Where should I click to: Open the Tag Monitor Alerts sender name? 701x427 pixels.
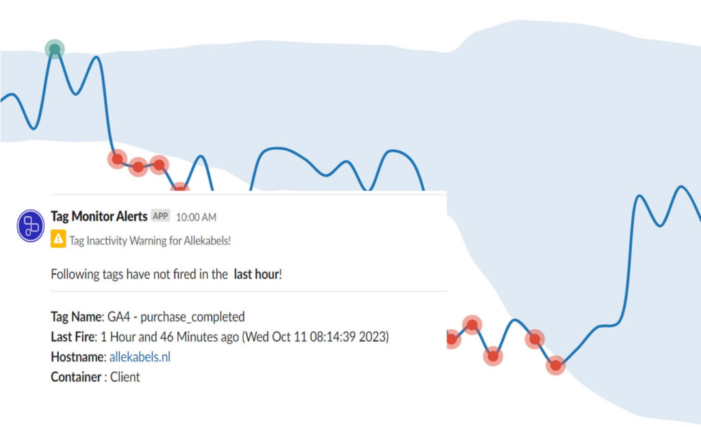tap(99, 216)
